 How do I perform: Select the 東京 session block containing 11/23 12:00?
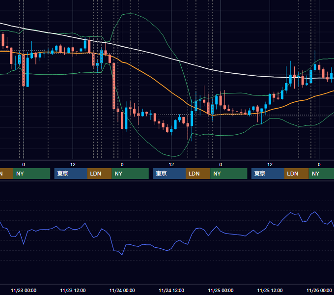pyautogui.click(x=71, y=174)
